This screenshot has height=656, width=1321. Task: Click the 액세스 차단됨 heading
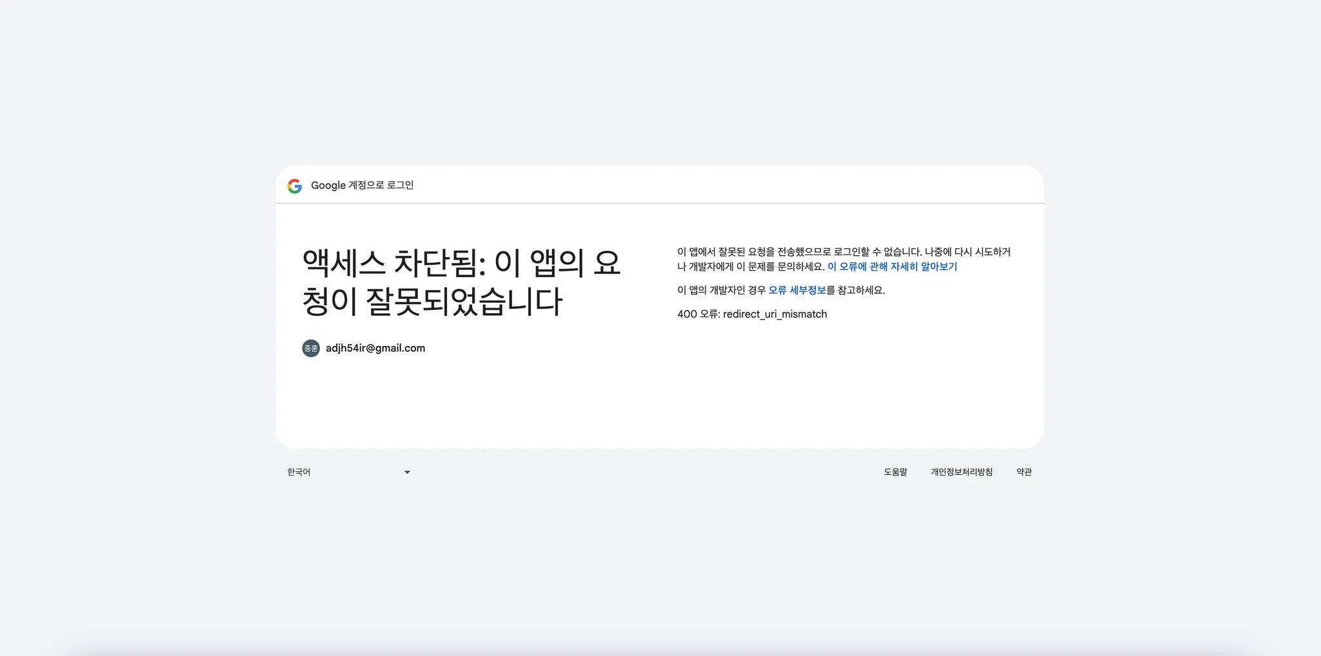click(x=461, y=282)
